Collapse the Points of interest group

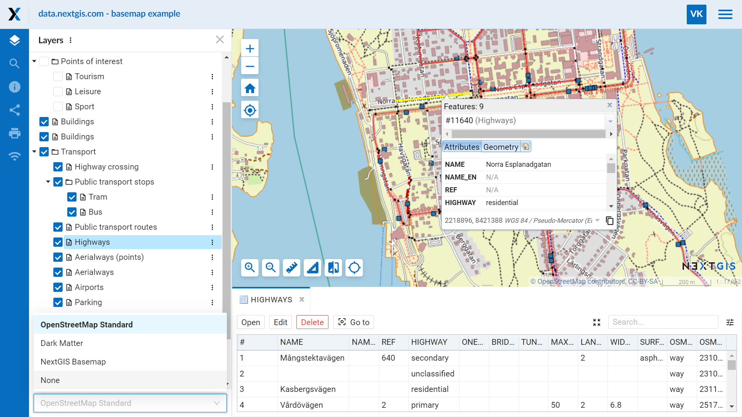coord(34,61)
